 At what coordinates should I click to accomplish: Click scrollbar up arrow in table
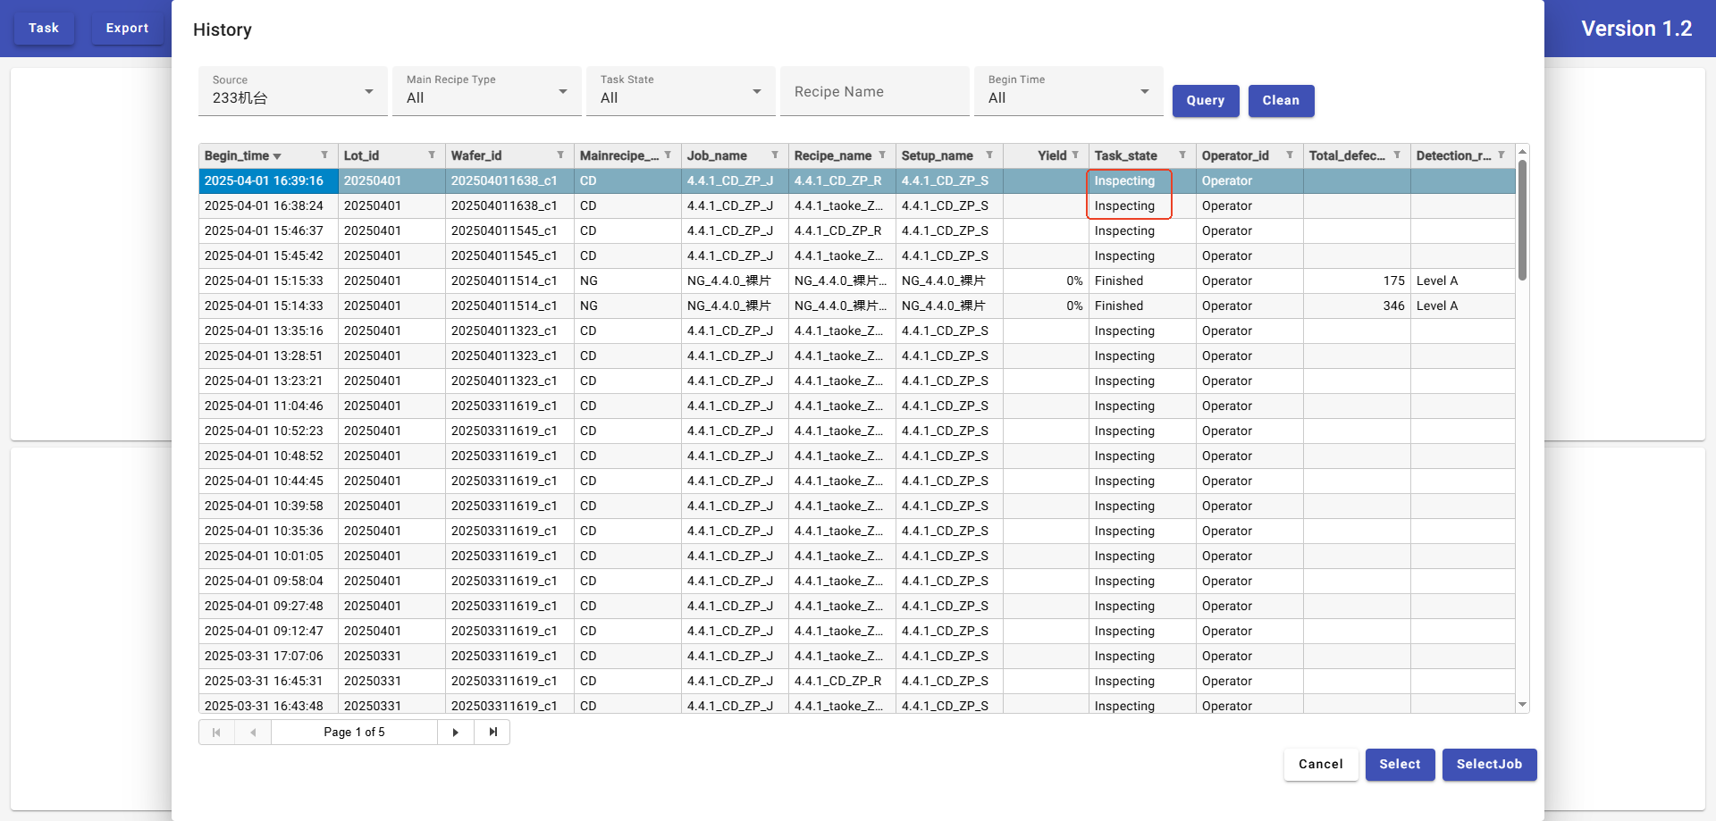click(1522, 152)
